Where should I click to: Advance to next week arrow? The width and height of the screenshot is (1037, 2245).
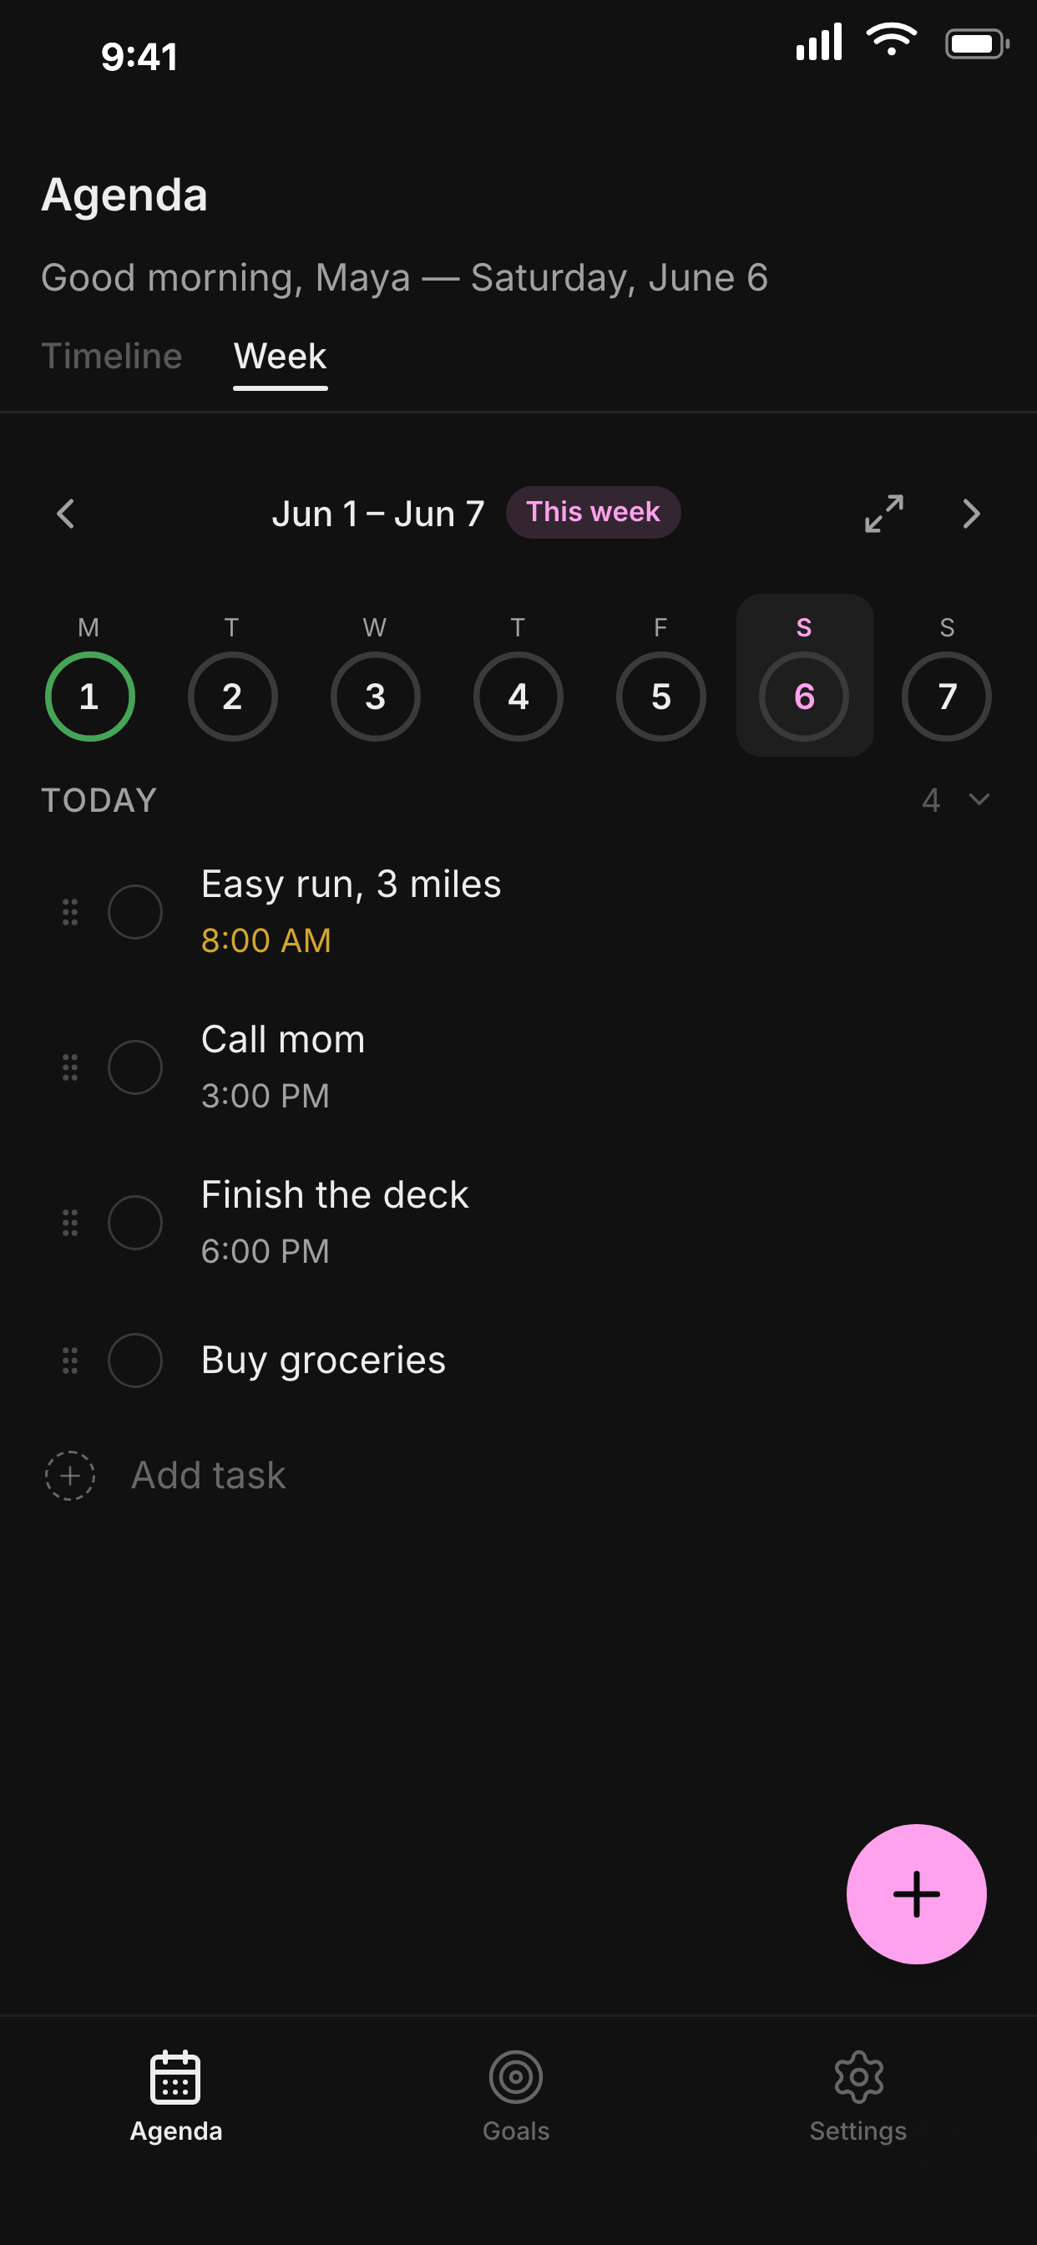[972, 514]
